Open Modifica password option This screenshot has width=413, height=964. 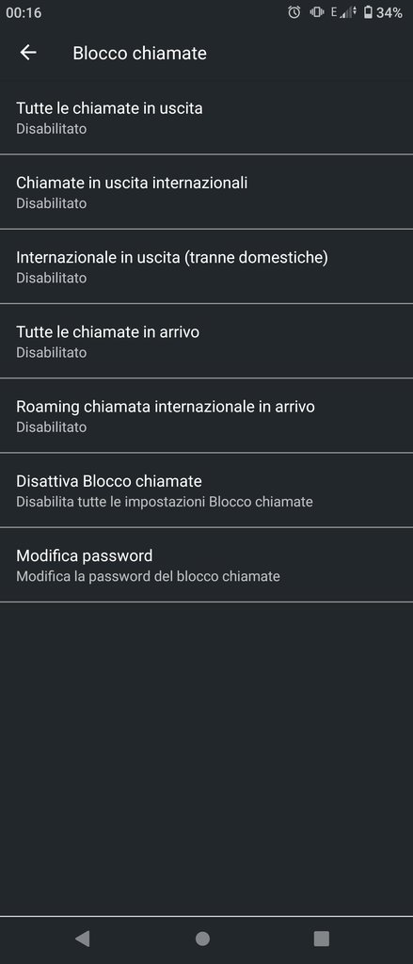click(x=207, y=565)
